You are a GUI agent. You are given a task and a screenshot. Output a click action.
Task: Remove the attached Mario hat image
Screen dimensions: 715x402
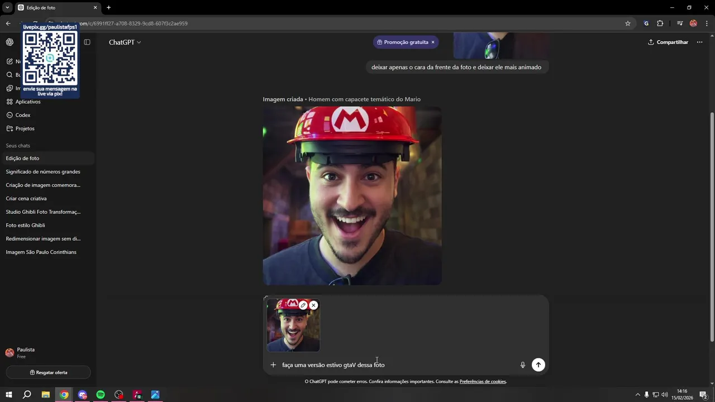click(313, 305)
